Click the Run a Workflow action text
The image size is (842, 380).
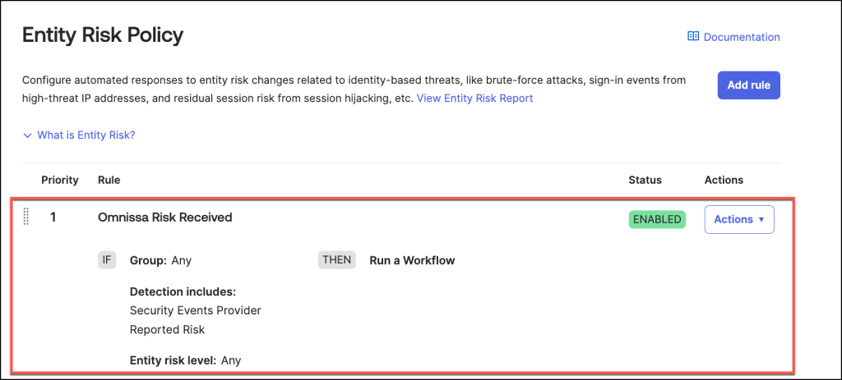point(412,260)
